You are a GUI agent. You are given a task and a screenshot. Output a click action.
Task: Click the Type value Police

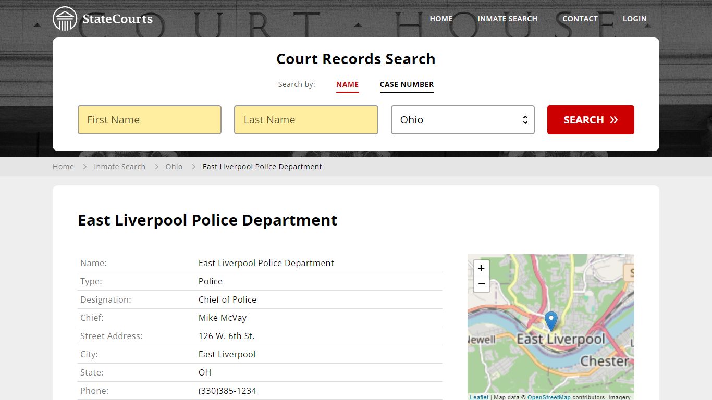pos(211,281)
